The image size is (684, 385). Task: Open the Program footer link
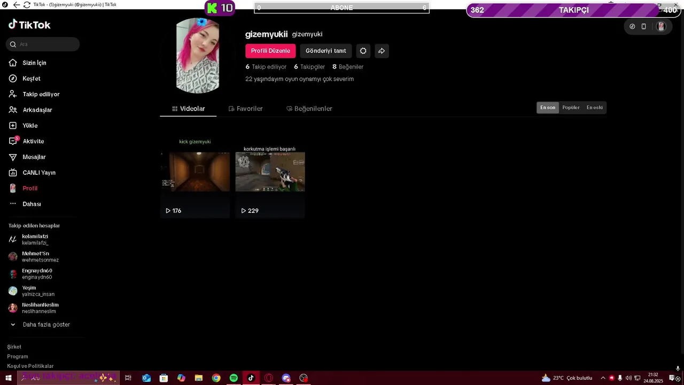pos(18,357)
